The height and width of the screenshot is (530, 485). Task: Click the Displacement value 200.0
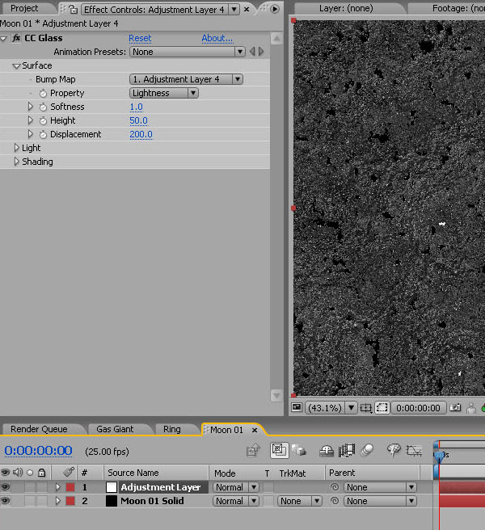click(x=141, y=134)
